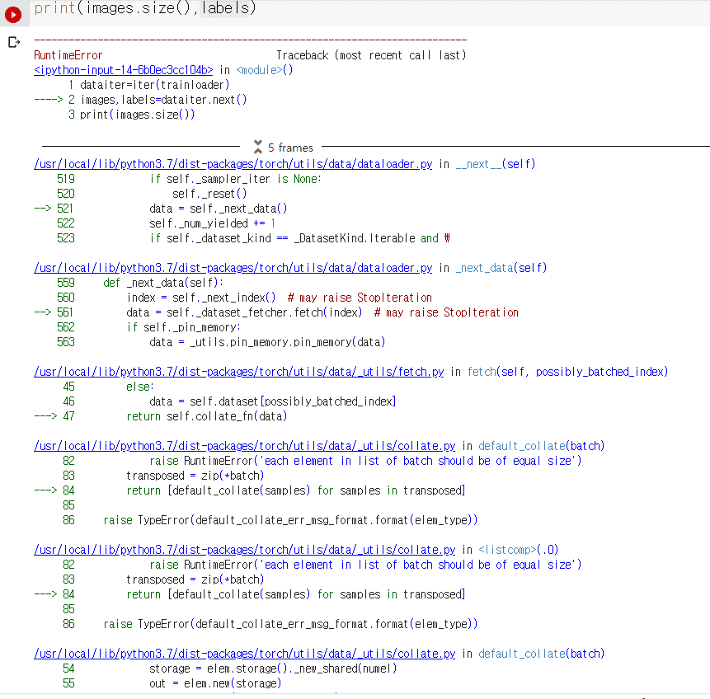The height and width of the screenshot is (699, 710).
Task: Click line 523 with '_DatasetKind.Iterable'
Action: click(x=300, y=238)
